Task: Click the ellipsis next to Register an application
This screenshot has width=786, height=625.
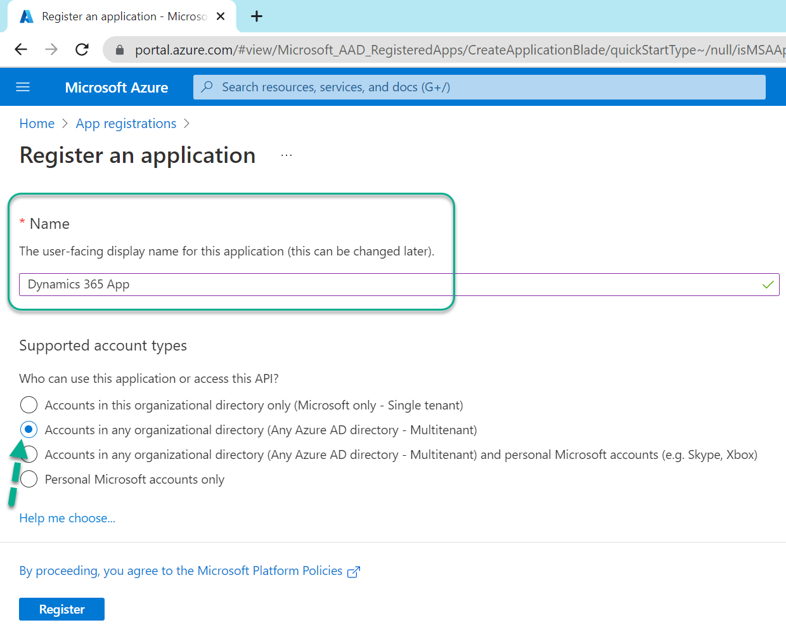Action: coord(286,154)
